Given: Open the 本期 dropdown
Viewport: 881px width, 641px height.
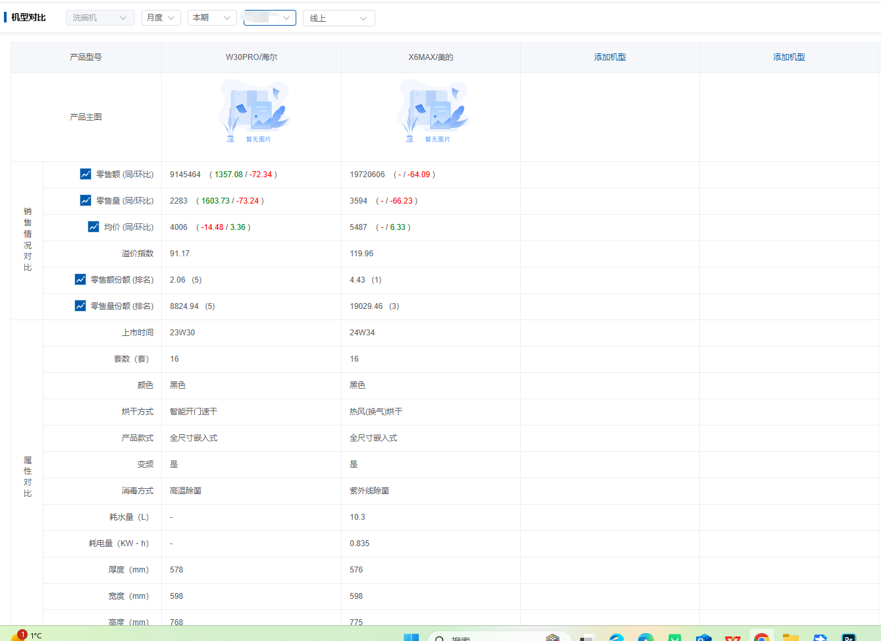Looking at the screenshot, I should (212, 18).
